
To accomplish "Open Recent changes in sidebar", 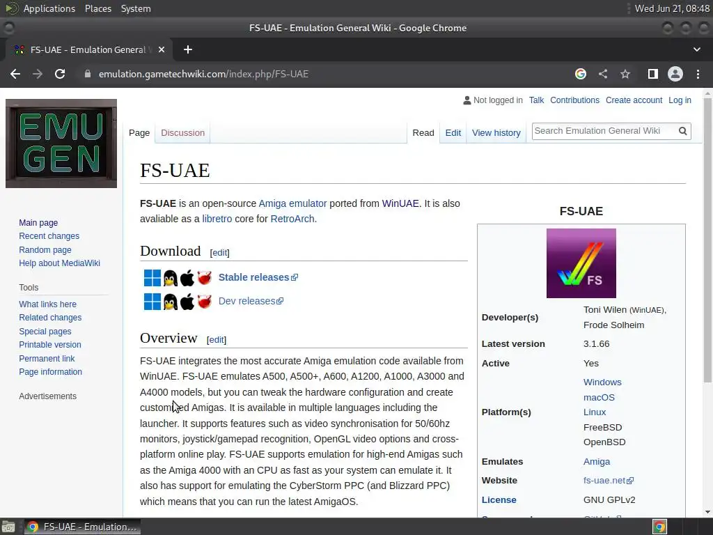I will point(49,236).
